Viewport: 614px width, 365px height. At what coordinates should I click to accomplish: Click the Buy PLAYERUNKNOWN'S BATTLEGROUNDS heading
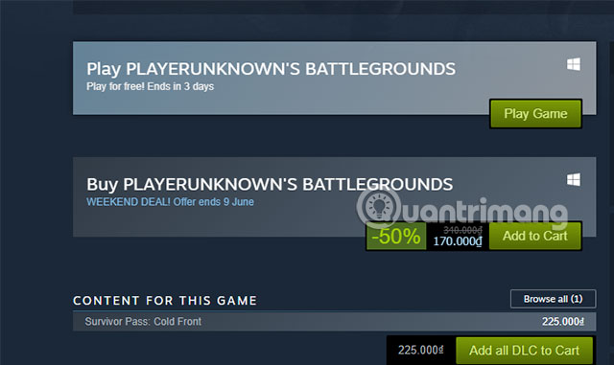270,184
